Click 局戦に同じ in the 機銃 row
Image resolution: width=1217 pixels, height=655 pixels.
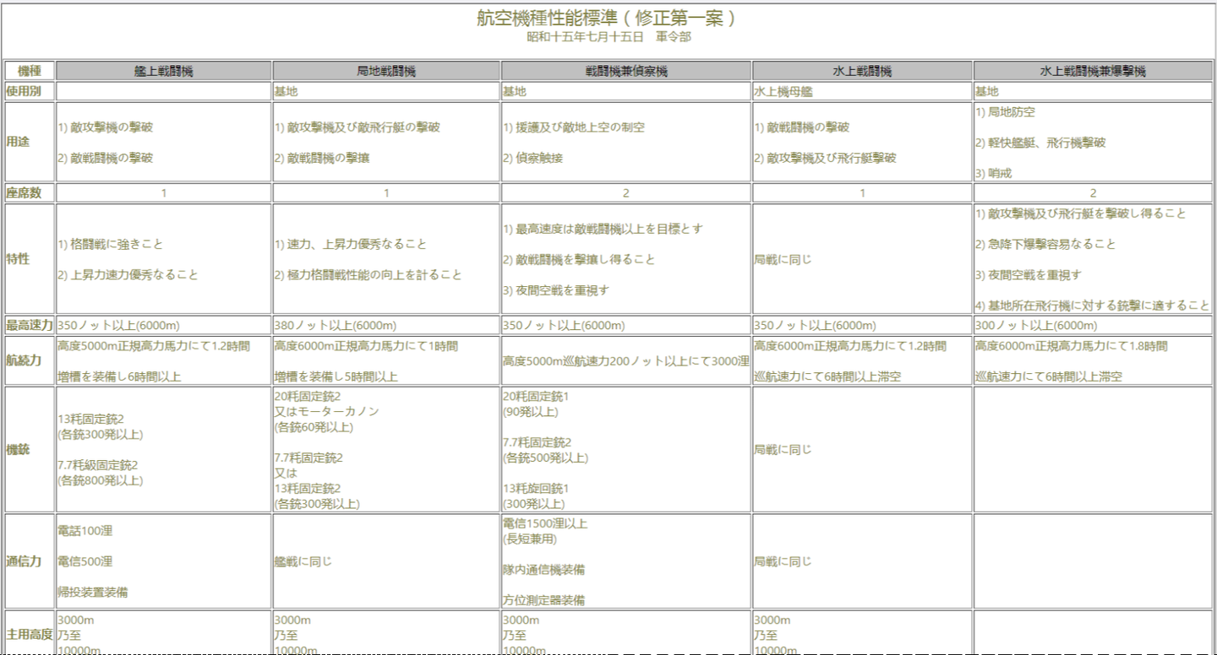(783, 449)
